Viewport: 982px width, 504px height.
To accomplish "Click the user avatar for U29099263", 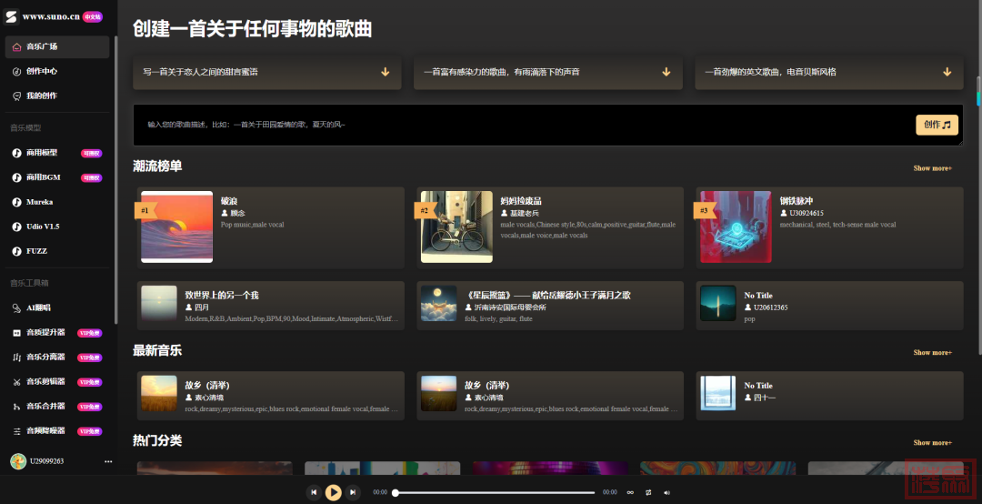I will coord(17,461).
